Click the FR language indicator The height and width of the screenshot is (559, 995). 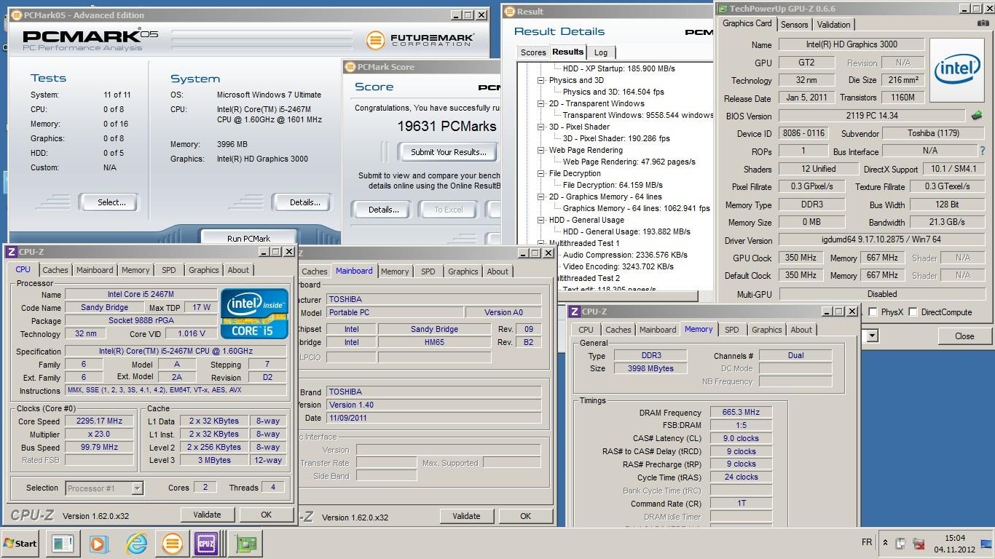[x=867, y=543]
